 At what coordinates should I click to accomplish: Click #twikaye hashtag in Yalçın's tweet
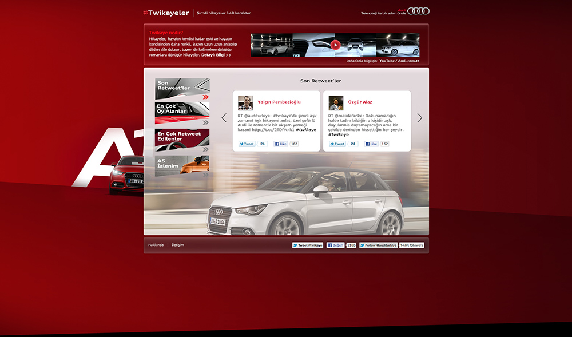click(x=306, y=130)
